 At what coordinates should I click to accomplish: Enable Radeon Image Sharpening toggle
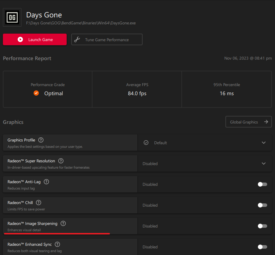(x=262, y=226)
